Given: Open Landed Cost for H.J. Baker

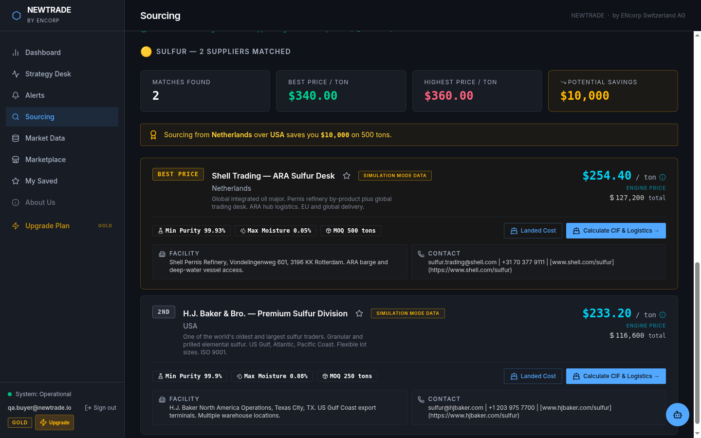Looking at the screenshot, I should [x=533, y=376].
